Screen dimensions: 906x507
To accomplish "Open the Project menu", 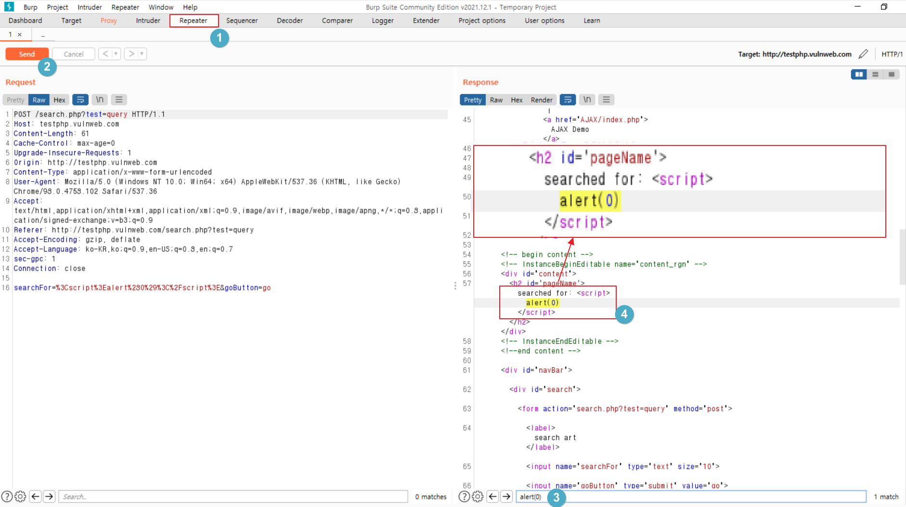I will [58, 7].
